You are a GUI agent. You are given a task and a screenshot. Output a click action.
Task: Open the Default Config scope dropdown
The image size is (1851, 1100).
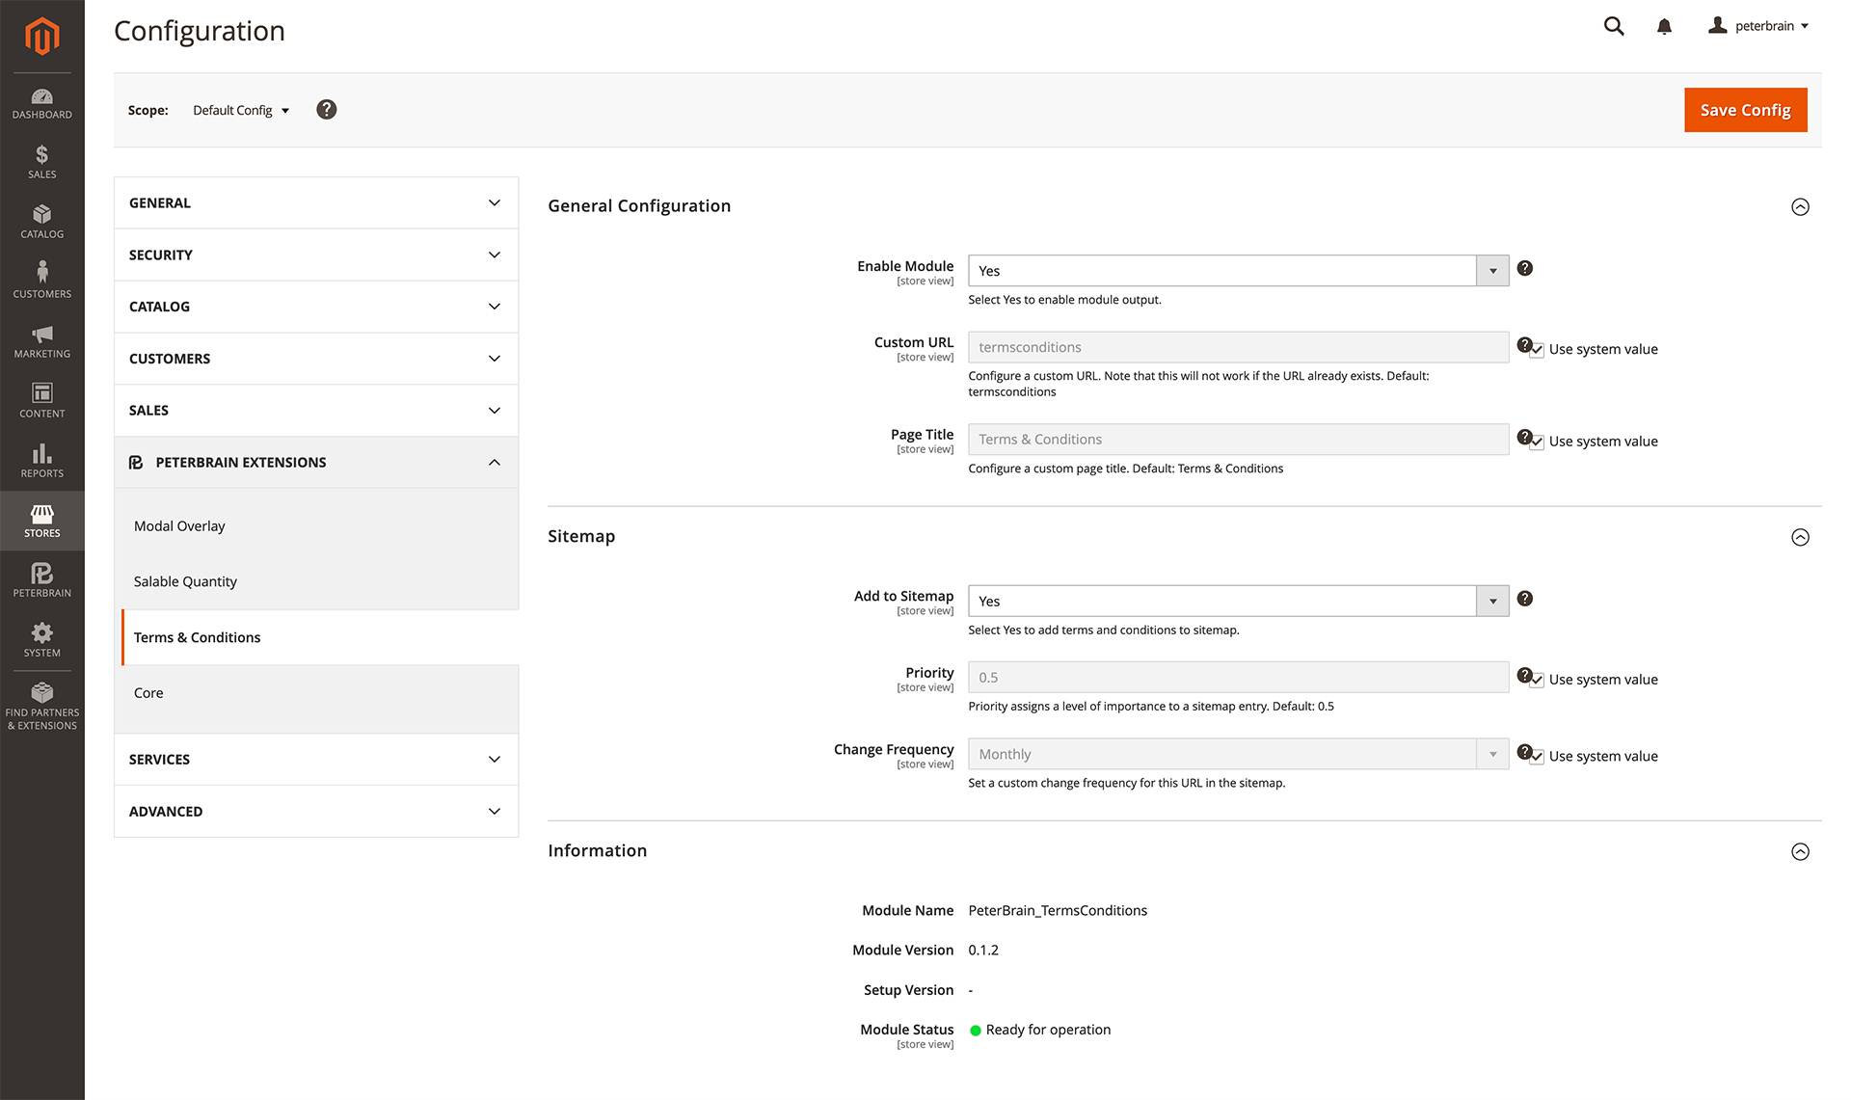point(241,111)
